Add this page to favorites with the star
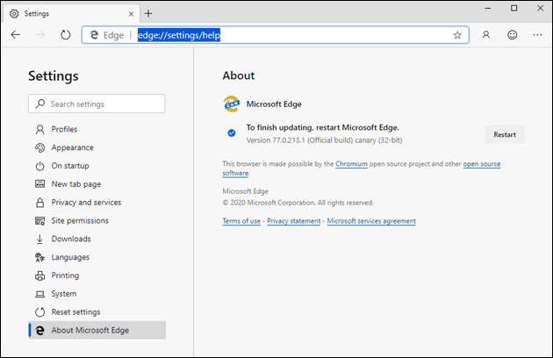The width and height of the screenshot is (553, 358). click(x=457, y=35)
